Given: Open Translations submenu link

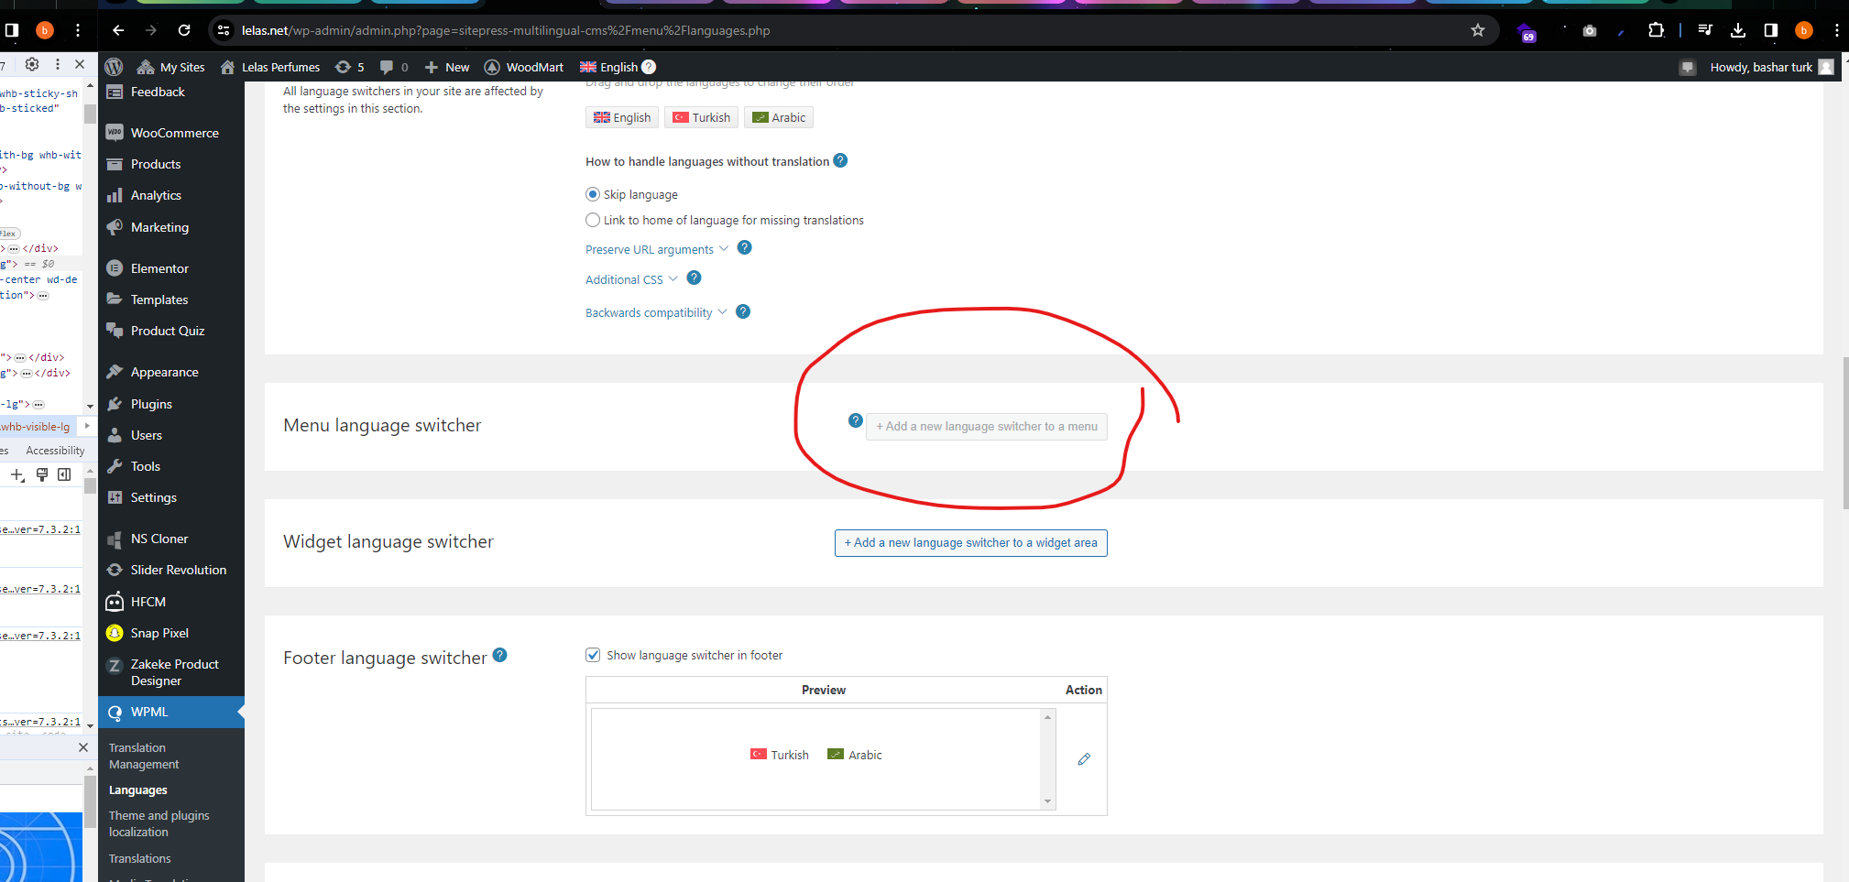Looking at the screenshot, I should 139,858.
